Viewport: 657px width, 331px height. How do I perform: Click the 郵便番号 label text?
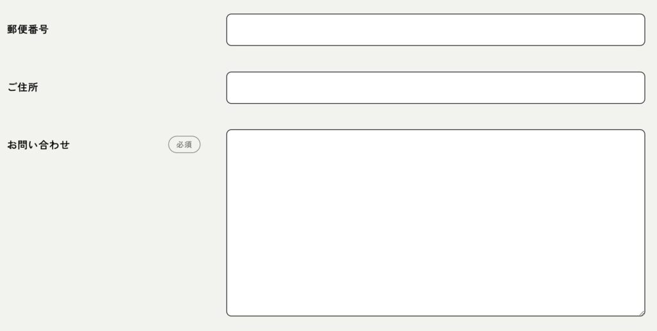(28, 29)
